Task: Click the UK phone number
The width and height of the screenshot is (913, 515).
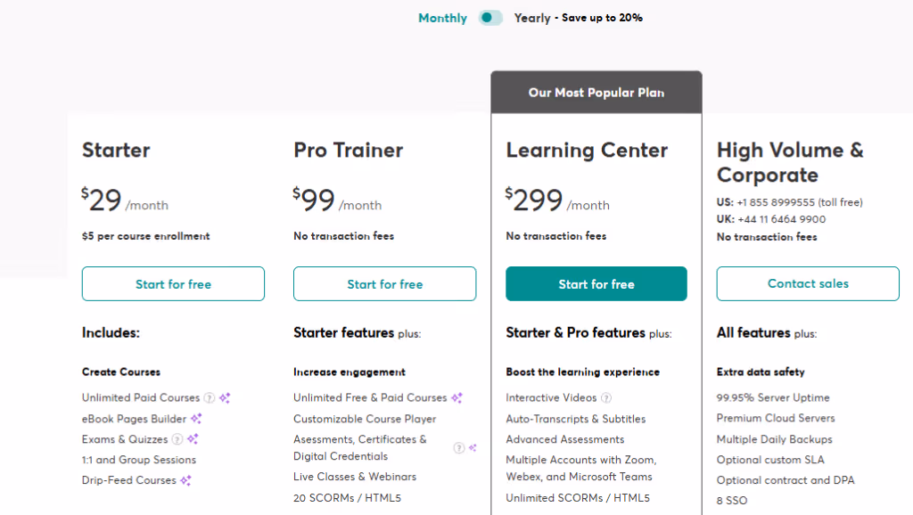Action: click(x=780, y=219)
